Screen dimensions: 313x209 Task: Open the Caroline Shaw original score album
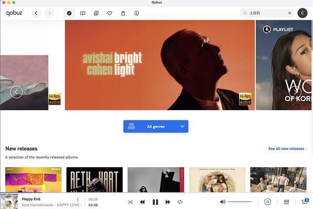tap(217, 179)
